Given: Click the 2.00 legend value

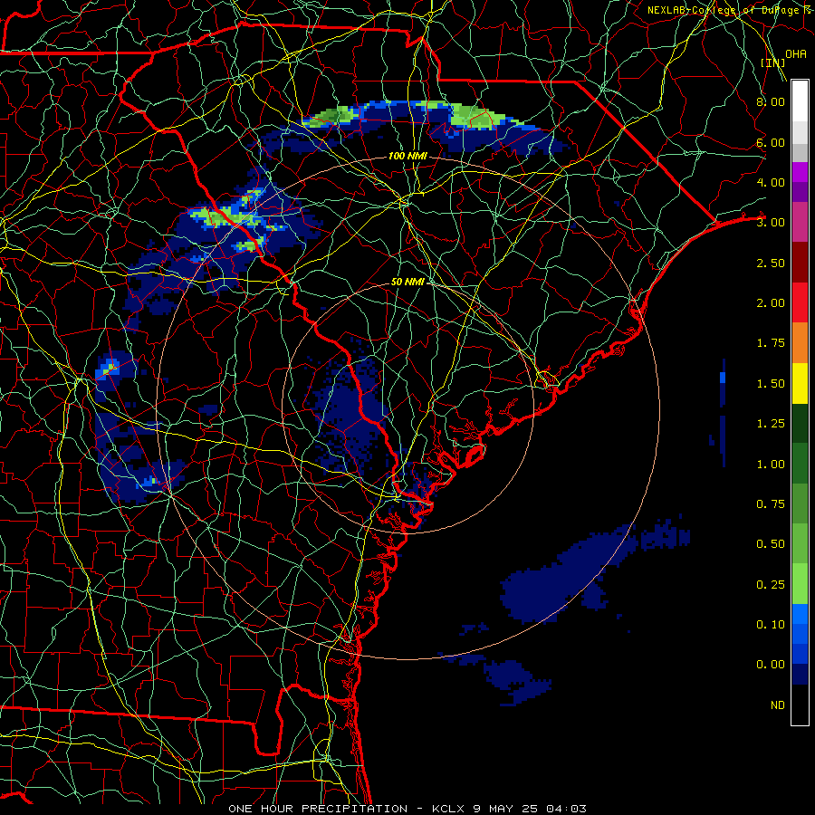Looking at the screenshot, I should 771,303.
